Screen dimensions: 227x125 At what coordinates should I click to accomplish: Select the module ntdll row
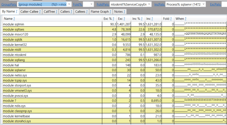point(114,50)
